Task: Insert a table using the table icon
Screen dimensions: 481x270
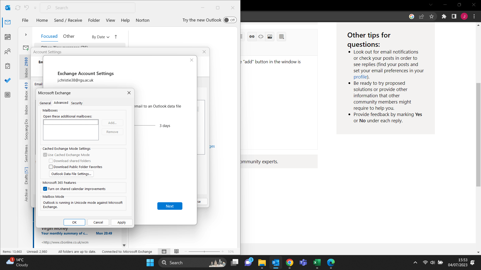Action: (281, 36)
